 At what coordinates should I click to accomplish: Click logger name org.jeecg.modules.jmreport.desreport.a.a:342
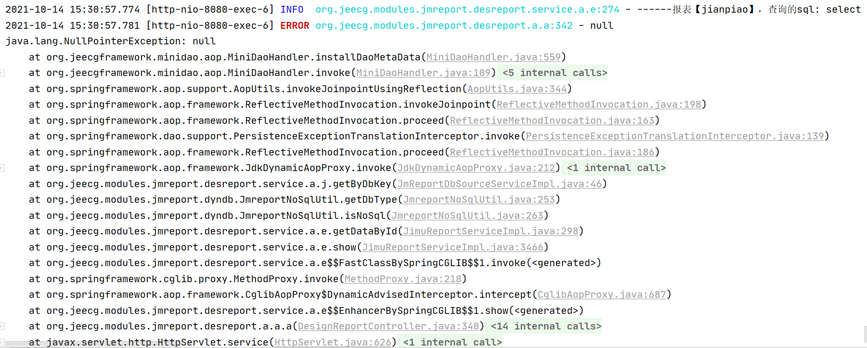444,25
